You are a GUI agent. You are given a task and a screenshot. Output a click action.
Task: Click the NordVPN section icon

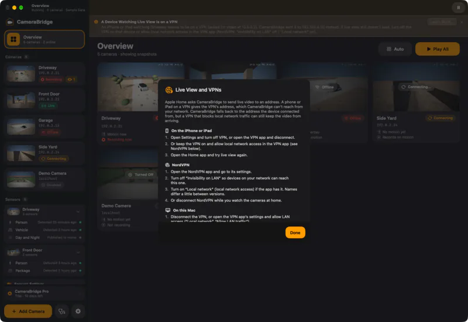point(167,165)
